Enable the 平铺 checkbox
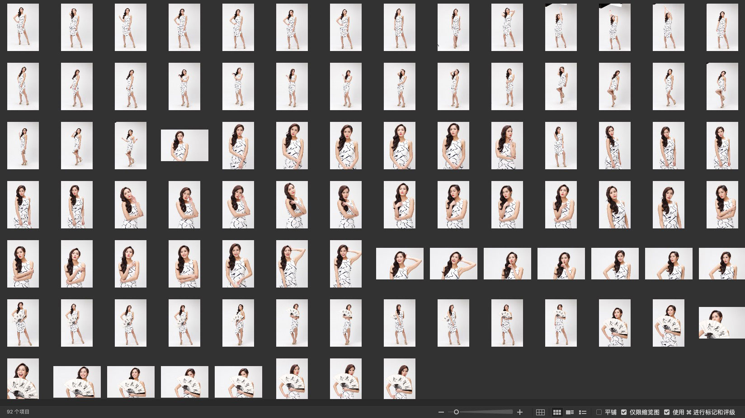 pyautogui.click(x=599, y=412)
